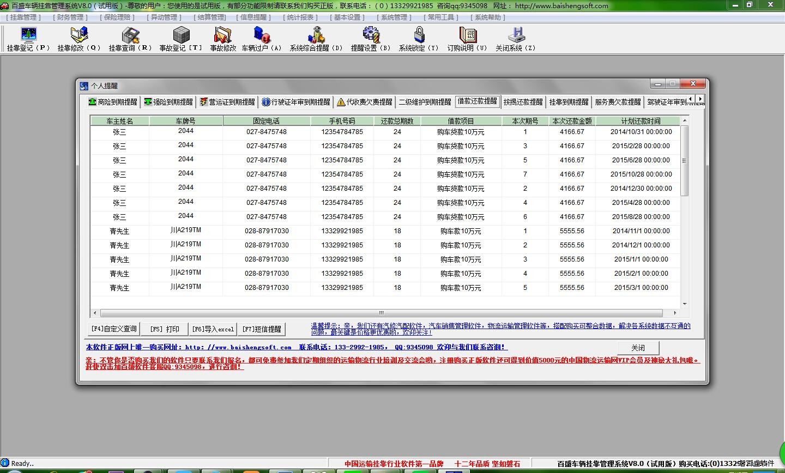
Task: Open 结算管理 menu
Action: click(211, 17)
